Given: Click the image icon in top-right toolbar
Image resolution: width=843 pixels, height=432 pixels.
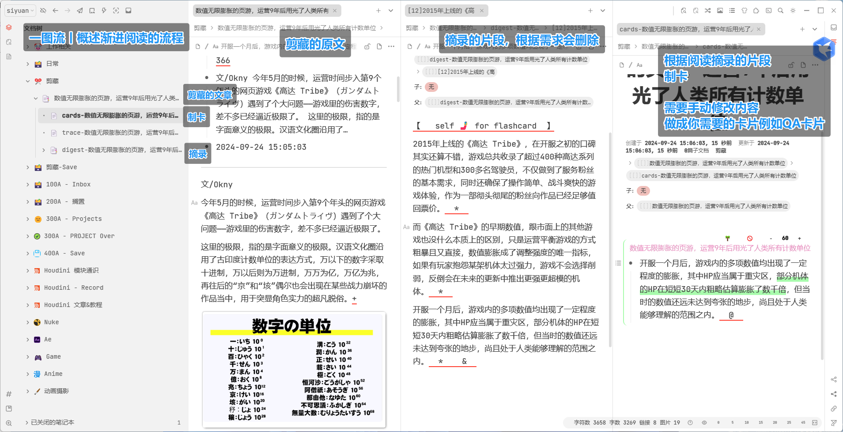Looking at the screenshot, I should (720, 11).
